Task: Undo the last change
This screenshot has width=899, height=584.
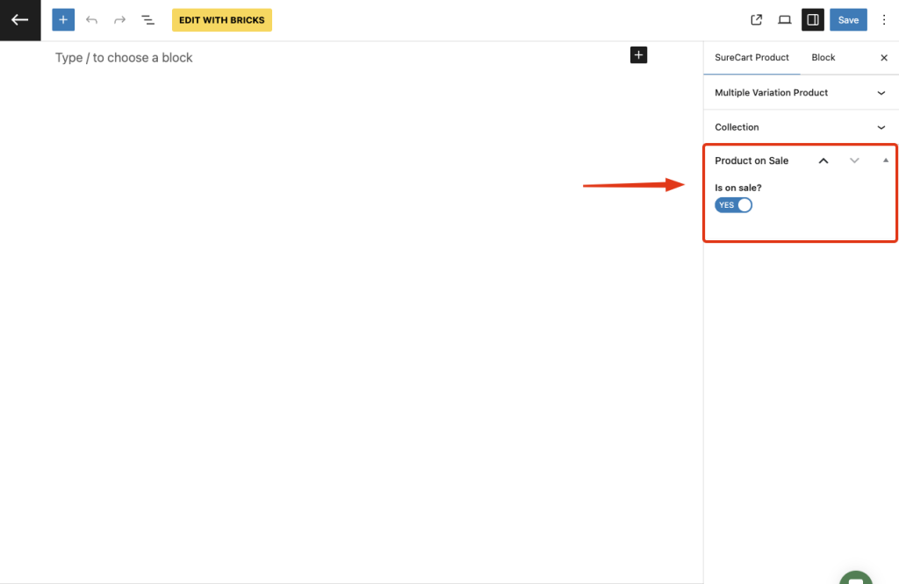Action: pos(91,19)
